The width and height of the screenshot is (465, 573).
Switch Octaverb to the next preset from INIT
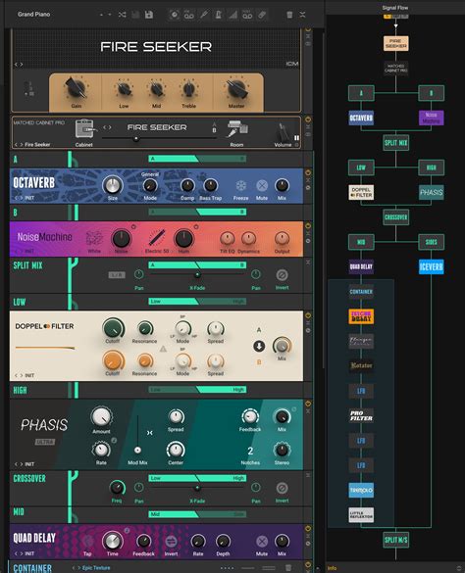[22, 198]
